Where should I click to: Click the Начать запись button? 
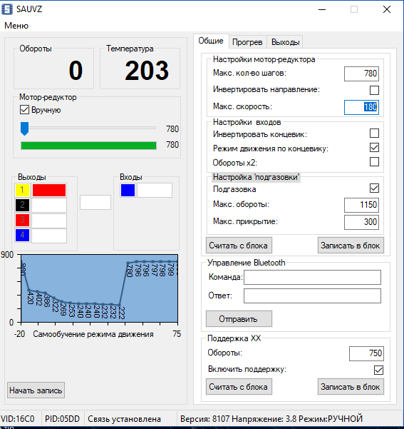coord(36,390)
